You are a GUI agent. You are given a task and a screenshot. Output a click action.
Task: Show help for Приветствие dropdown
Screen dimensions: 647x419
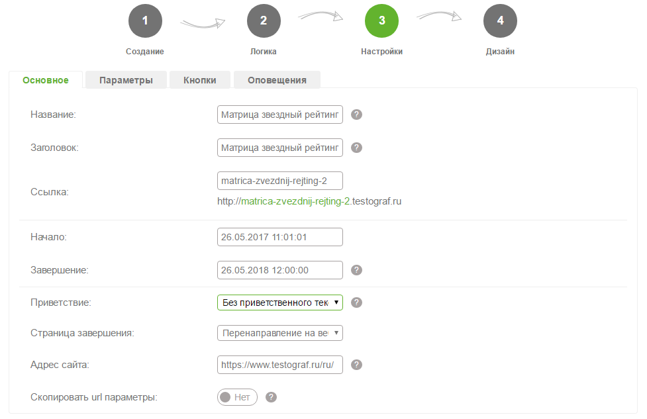(356, 303)
